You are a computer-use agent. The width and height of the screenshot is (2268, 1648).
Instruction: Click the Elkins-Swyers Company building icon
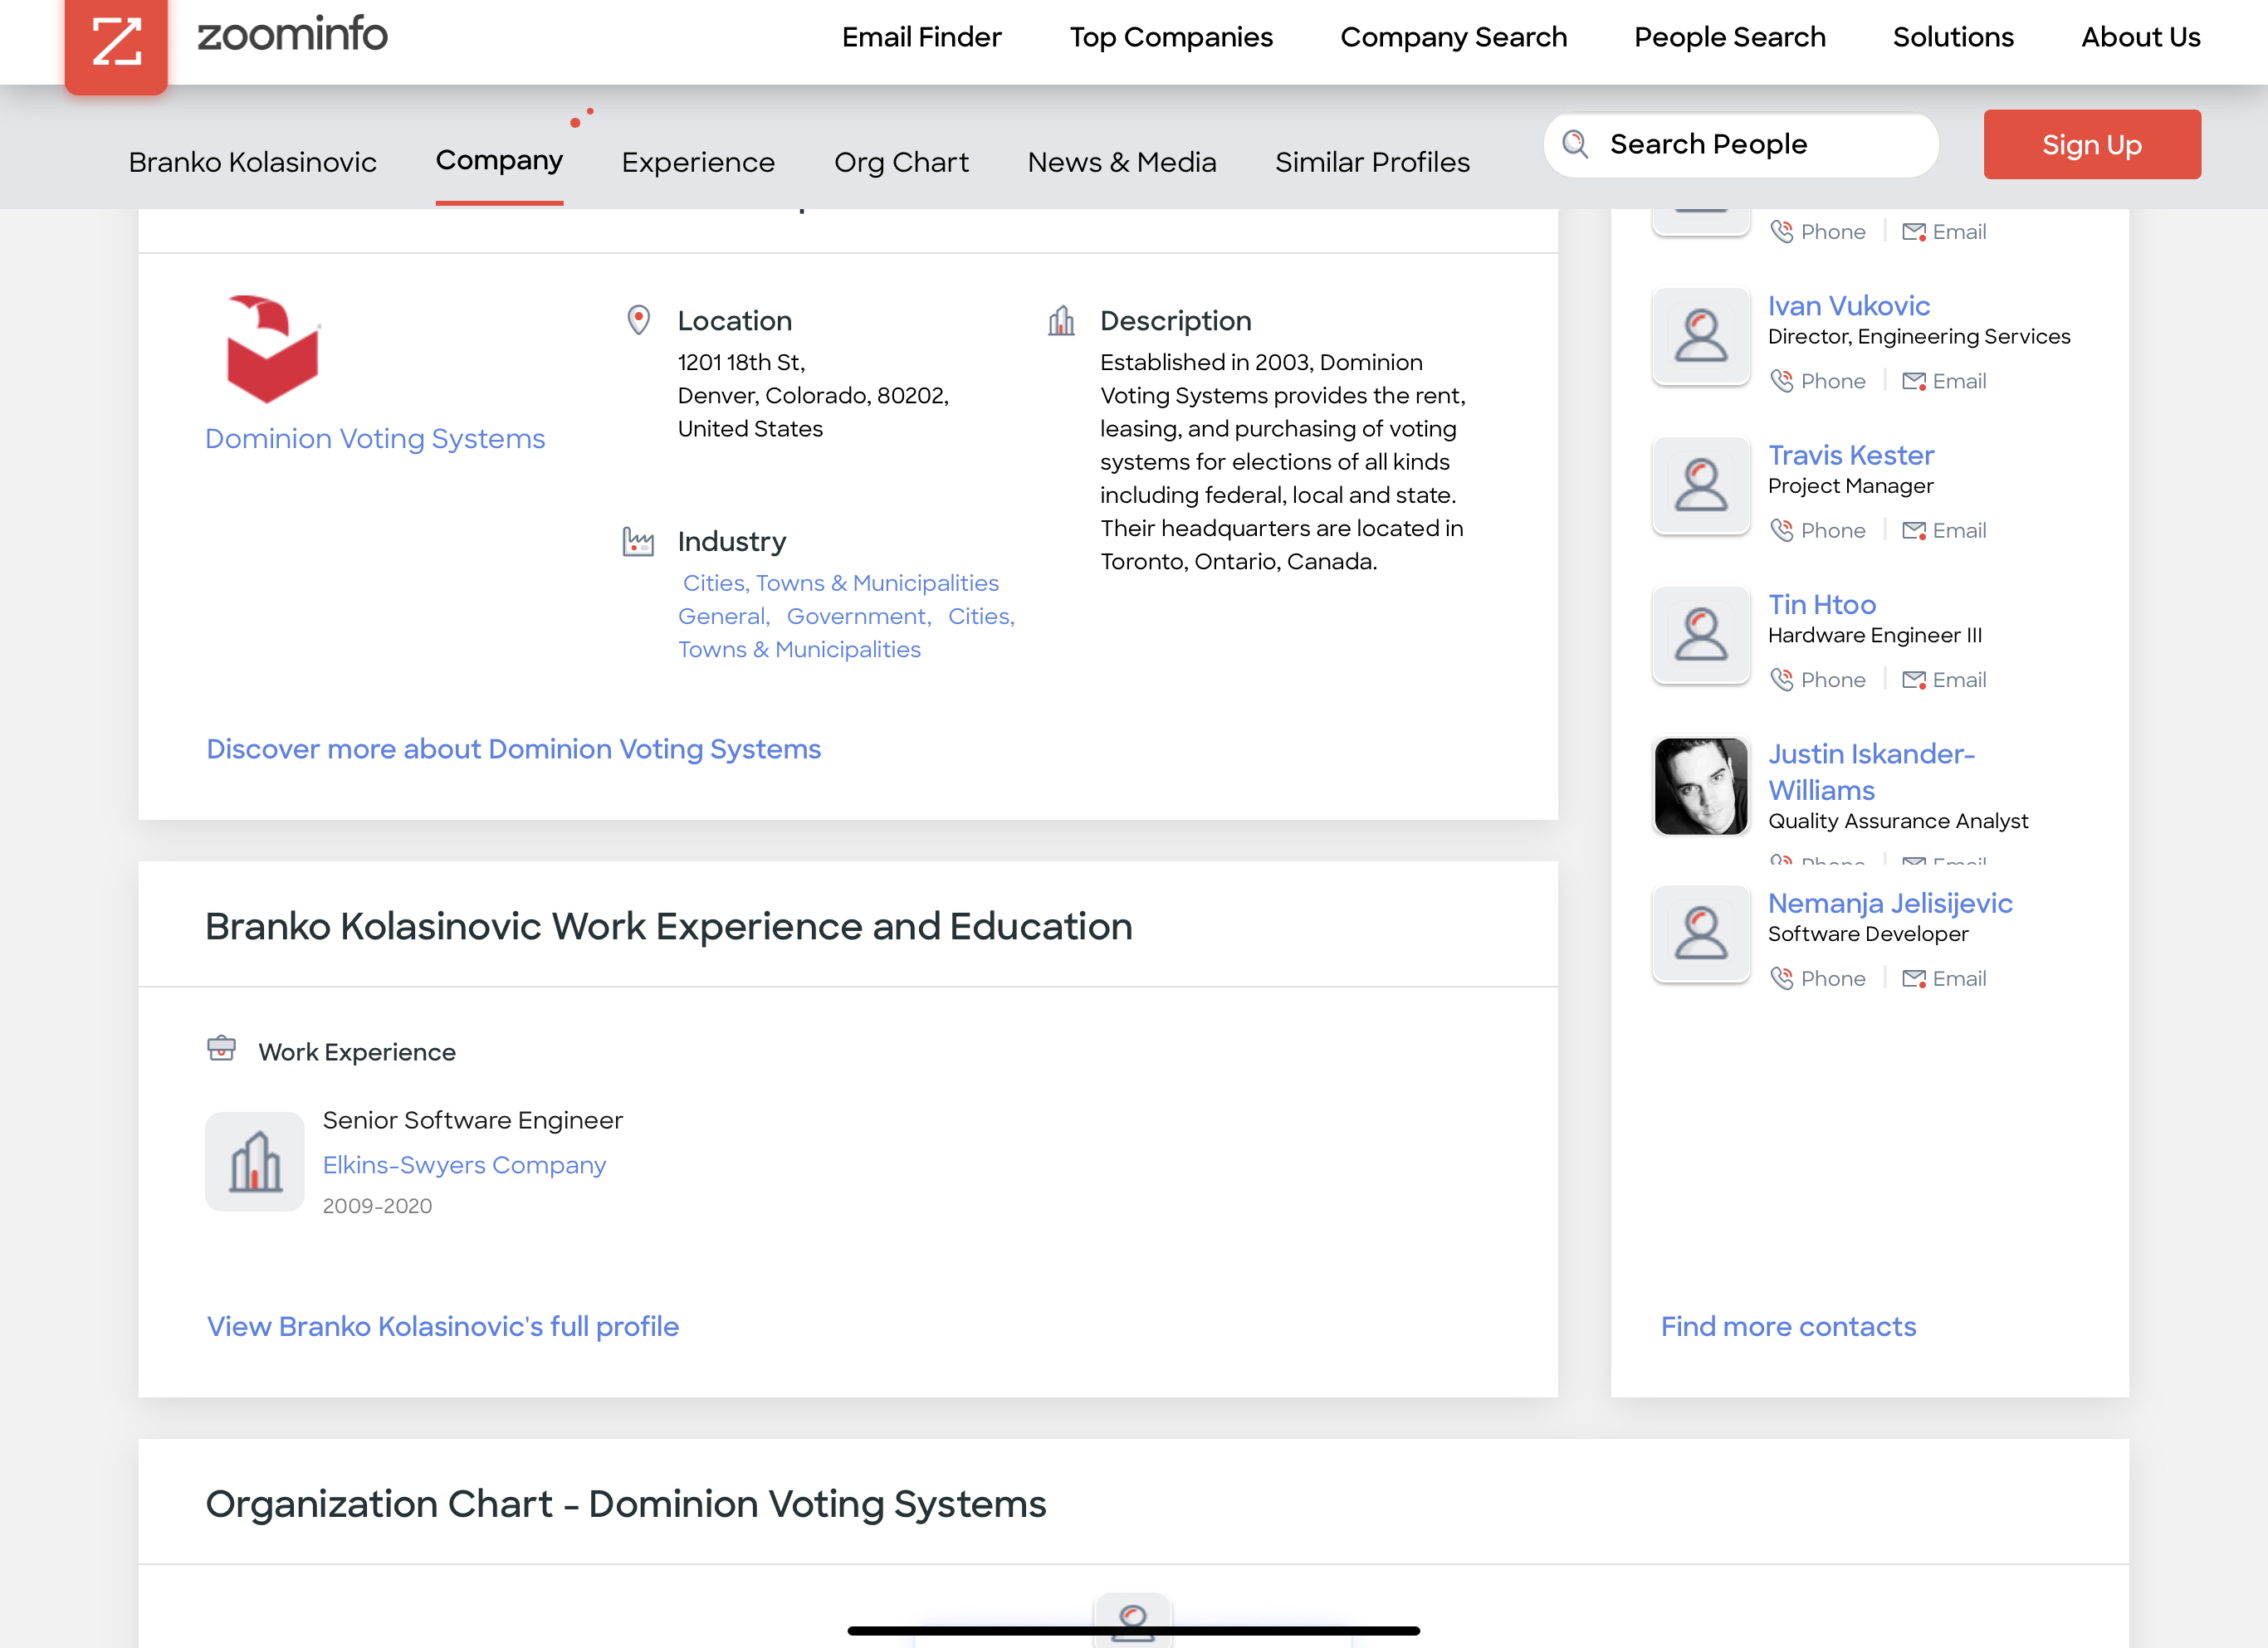(x=255, y=1161)
